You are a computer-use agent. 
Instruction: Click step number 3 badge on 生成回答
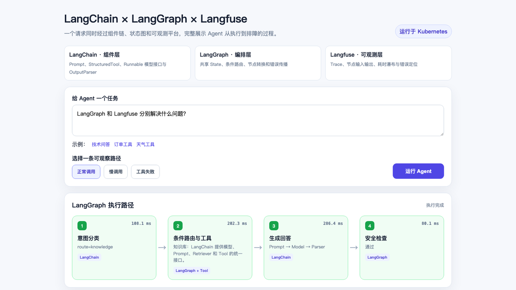pos(274,226)
